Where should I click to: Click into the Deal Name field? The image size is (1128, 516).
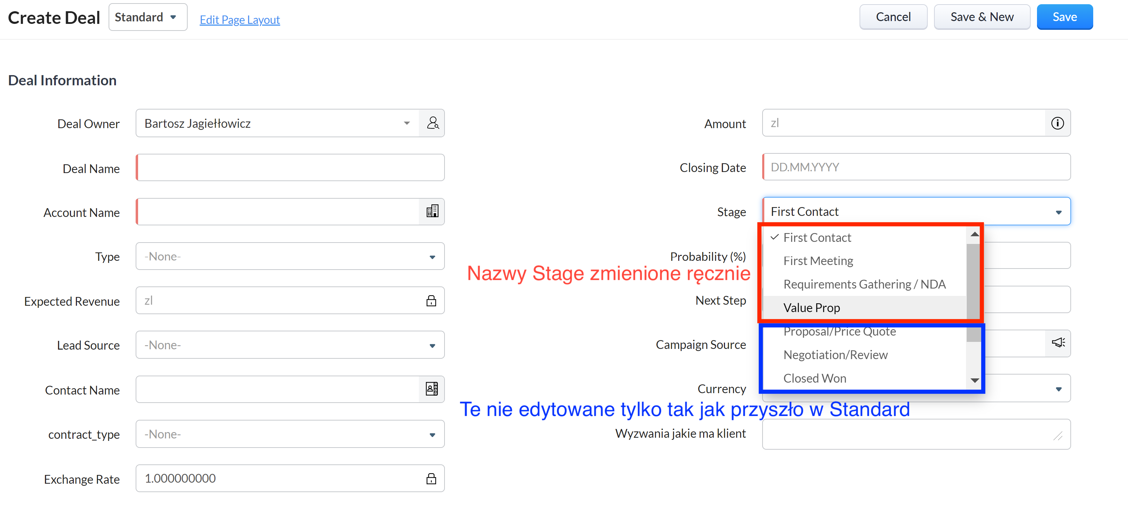tap(290, 168)
